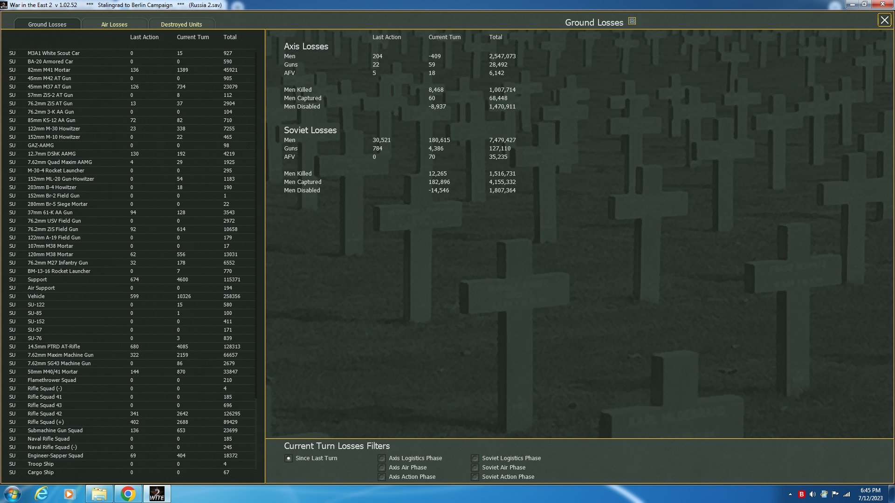The width and height of the screenshot is (895, 503).
Task: Open Windows Explorer folder icon in taskbar
Action: [99, 494]
